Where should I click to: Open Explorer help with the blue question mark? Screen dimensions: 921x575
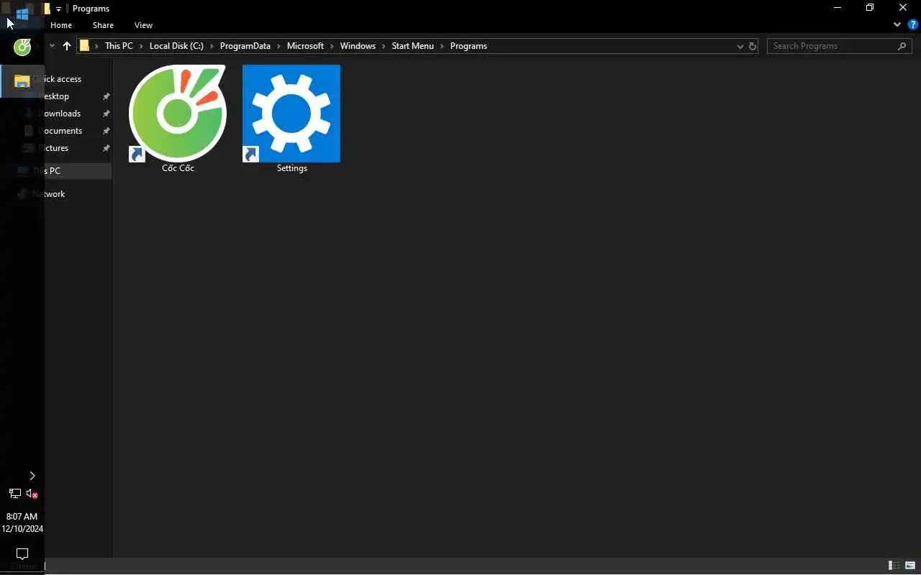(913, 24)
